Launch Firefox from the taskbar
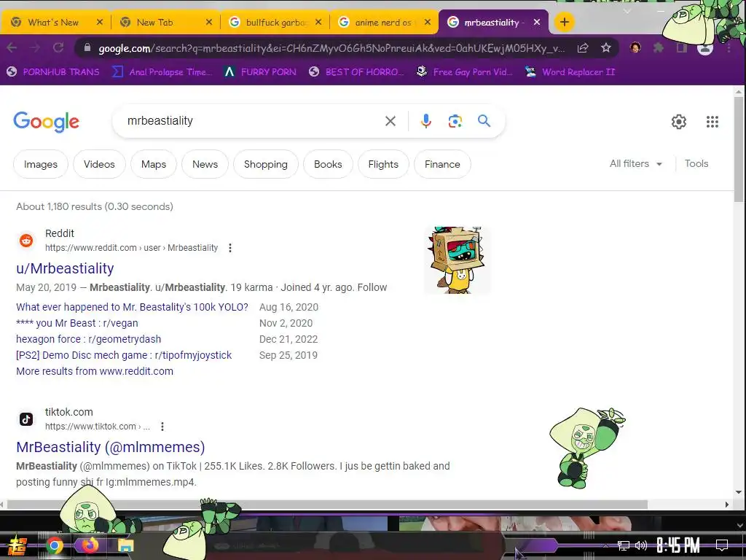746x560 pixels. tap(89, 545)
